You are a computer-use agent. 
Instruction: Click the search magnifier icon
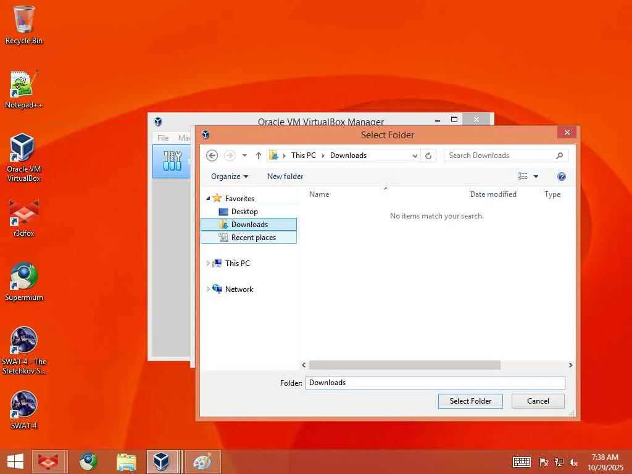click(559, 156)
